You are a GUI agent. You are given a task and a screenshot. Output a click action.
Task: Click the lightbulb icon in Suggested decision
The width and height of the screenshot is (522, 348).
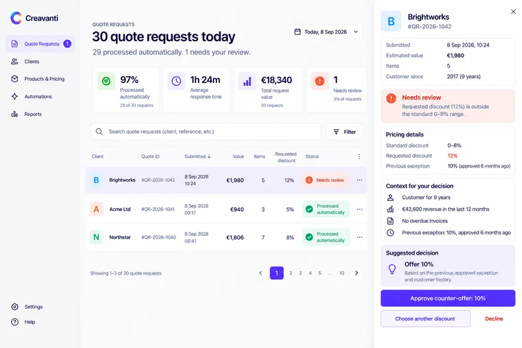(x=392, y=269)
